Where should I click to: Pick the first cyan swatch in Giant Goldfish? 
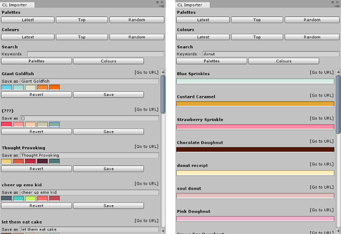pyautogui.click(x=6, y=87)
